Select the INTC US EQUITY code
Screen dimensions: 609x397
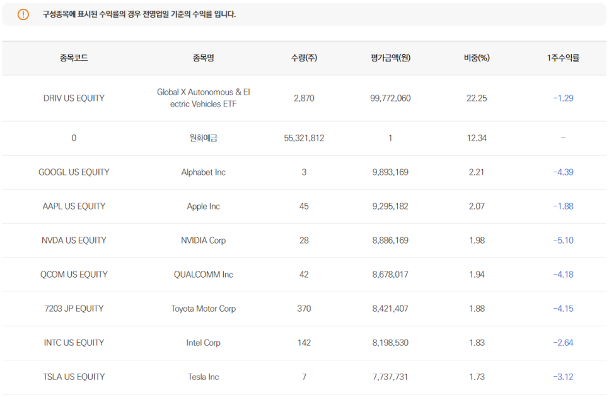click(x=74, y=343)
